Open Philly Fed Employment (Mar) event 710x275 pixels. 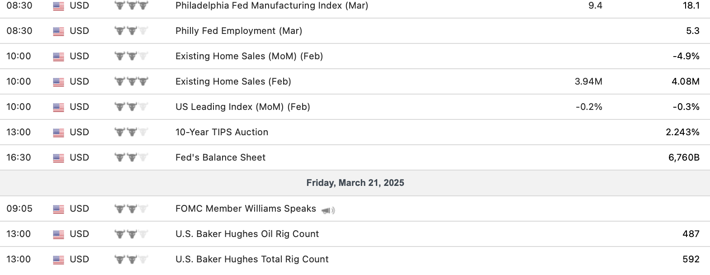(x=239, y=31)
